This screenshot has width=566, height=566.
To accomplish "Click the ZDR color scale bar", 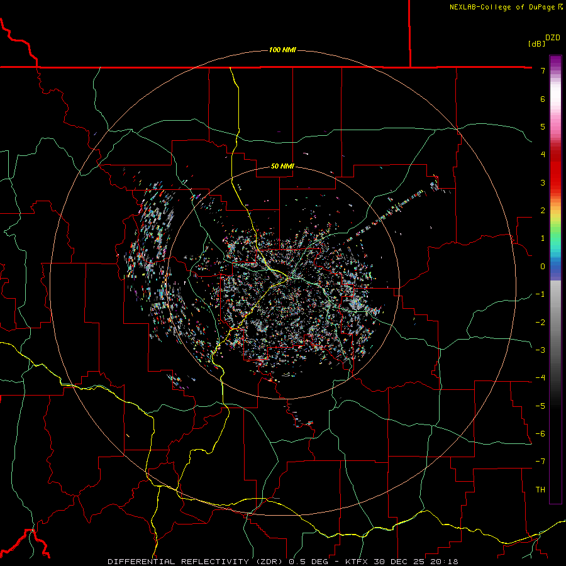I will tap(555, 279).
